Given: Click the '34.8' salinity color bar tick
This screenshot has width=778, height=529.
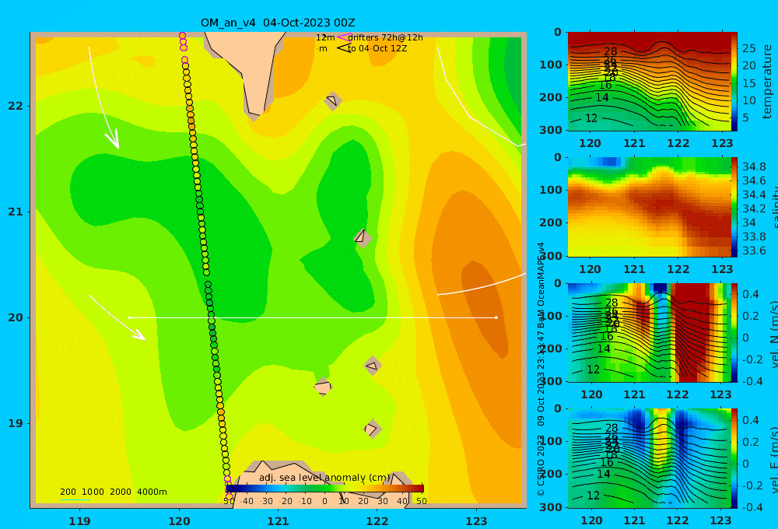Looking at the screenshot, I should pos(754,166).
